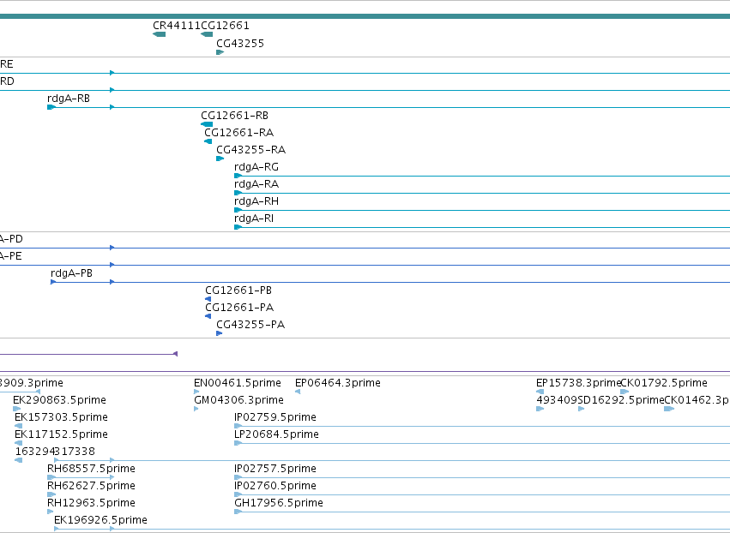This screenshot has height=533, width=730.
Task: Click the CR44111 gene label
Action: (x=177, y=26)
